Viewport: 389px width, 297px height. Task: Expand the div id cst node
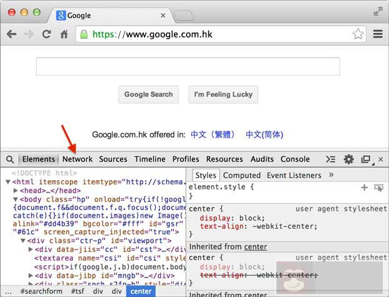point(31,249)
